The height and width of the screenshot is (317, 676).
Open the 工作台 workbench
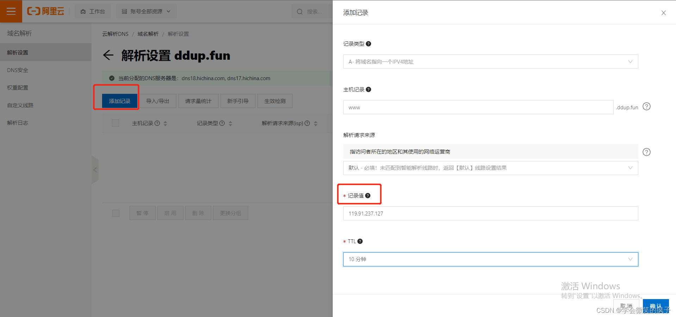tap(93, 12)
